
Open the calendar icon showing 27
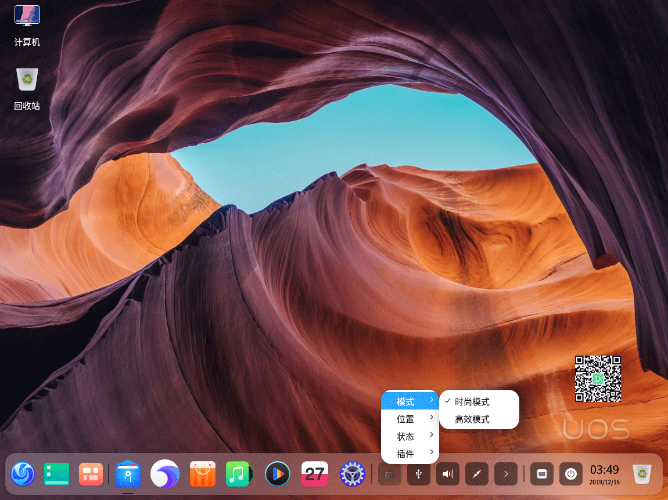coord(315,474)
